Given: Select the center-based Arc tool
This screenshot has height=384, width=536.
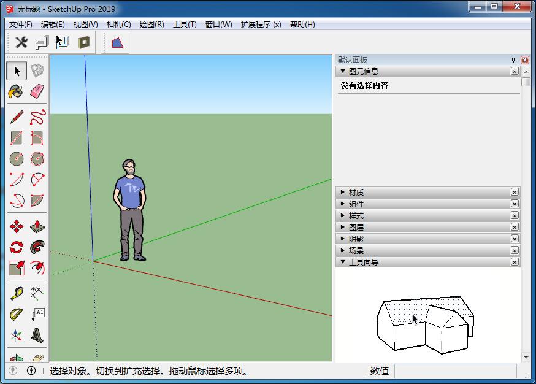Looking at the screenshot, I should (x=17, y=180).
